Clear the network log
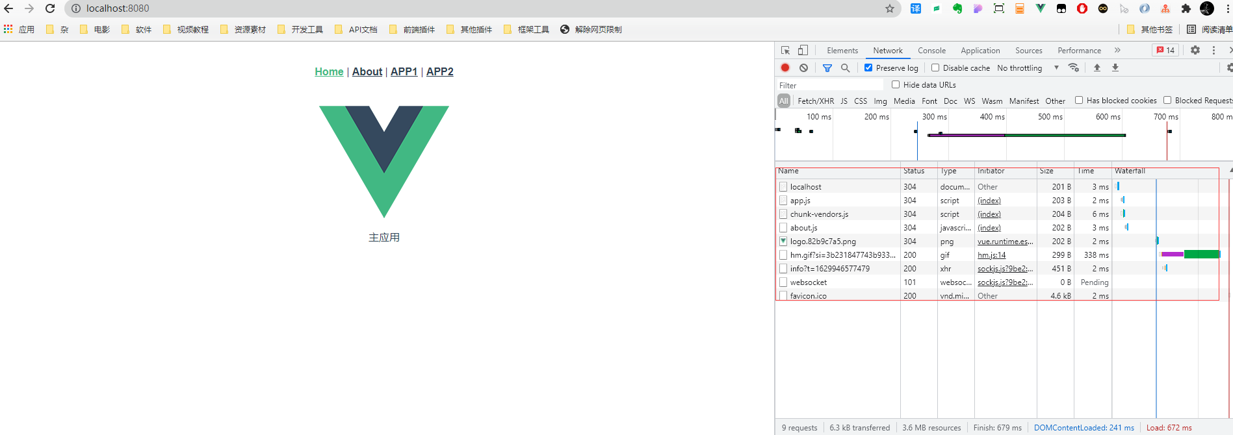 (804, 68)
